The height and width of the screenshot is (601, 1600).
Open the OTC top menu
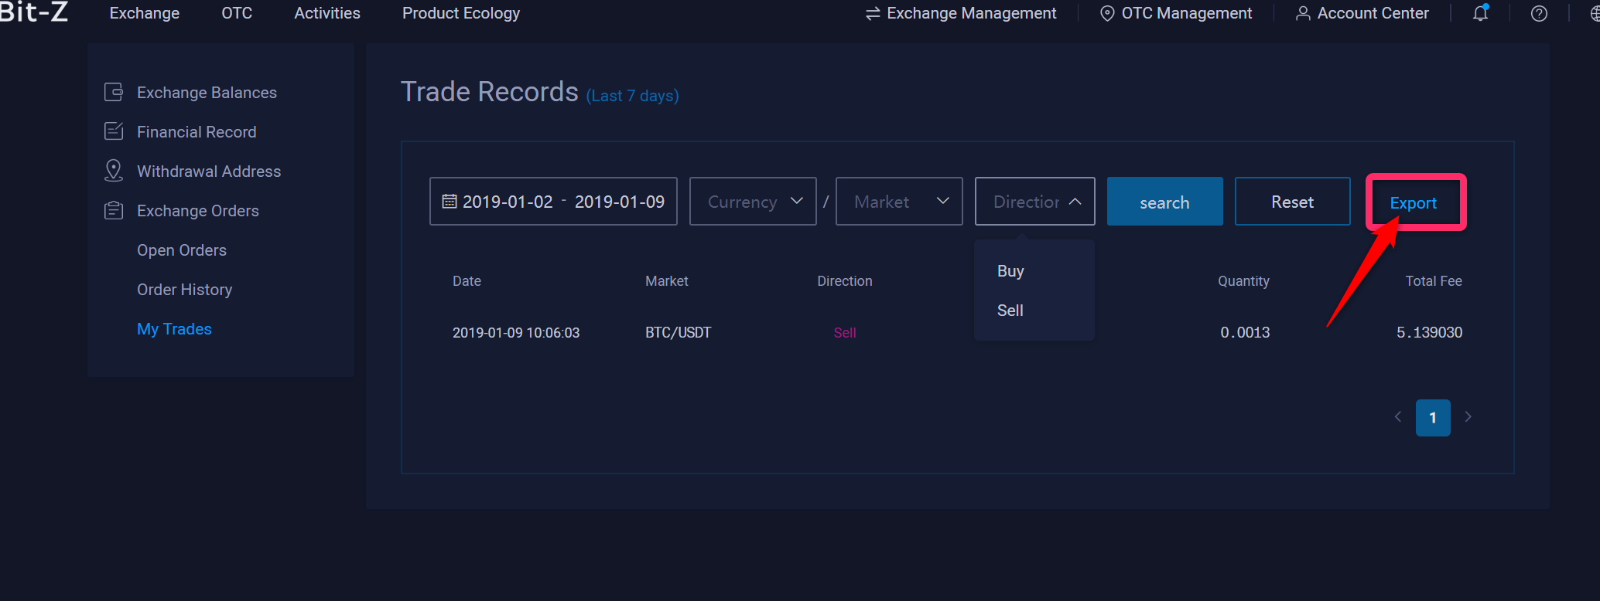(x=237, y=13)
